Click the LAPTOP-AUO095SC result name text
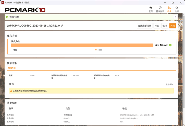Image resolution: width=185 pixels, height=126 pixels. point(33,26)
